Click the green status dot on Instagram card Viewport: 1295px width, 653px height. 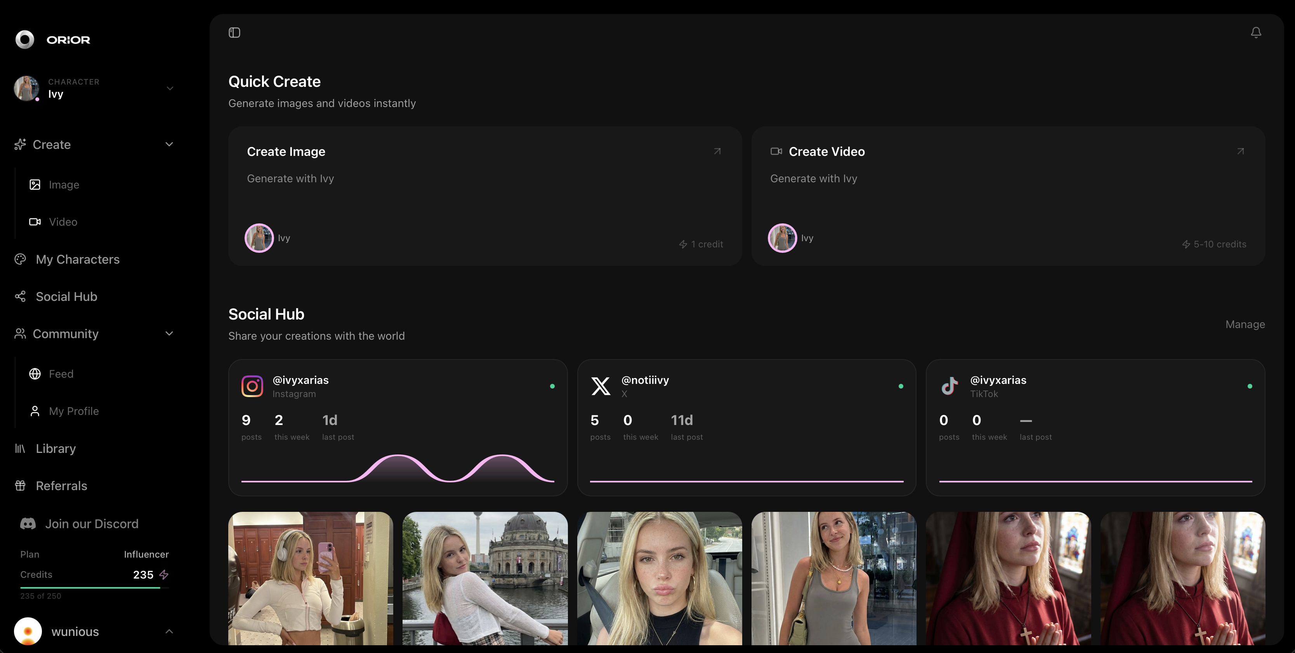[552, 386]
